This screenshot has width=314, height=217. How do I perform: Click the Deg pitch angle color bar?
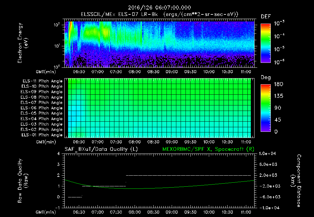point(266,108)
